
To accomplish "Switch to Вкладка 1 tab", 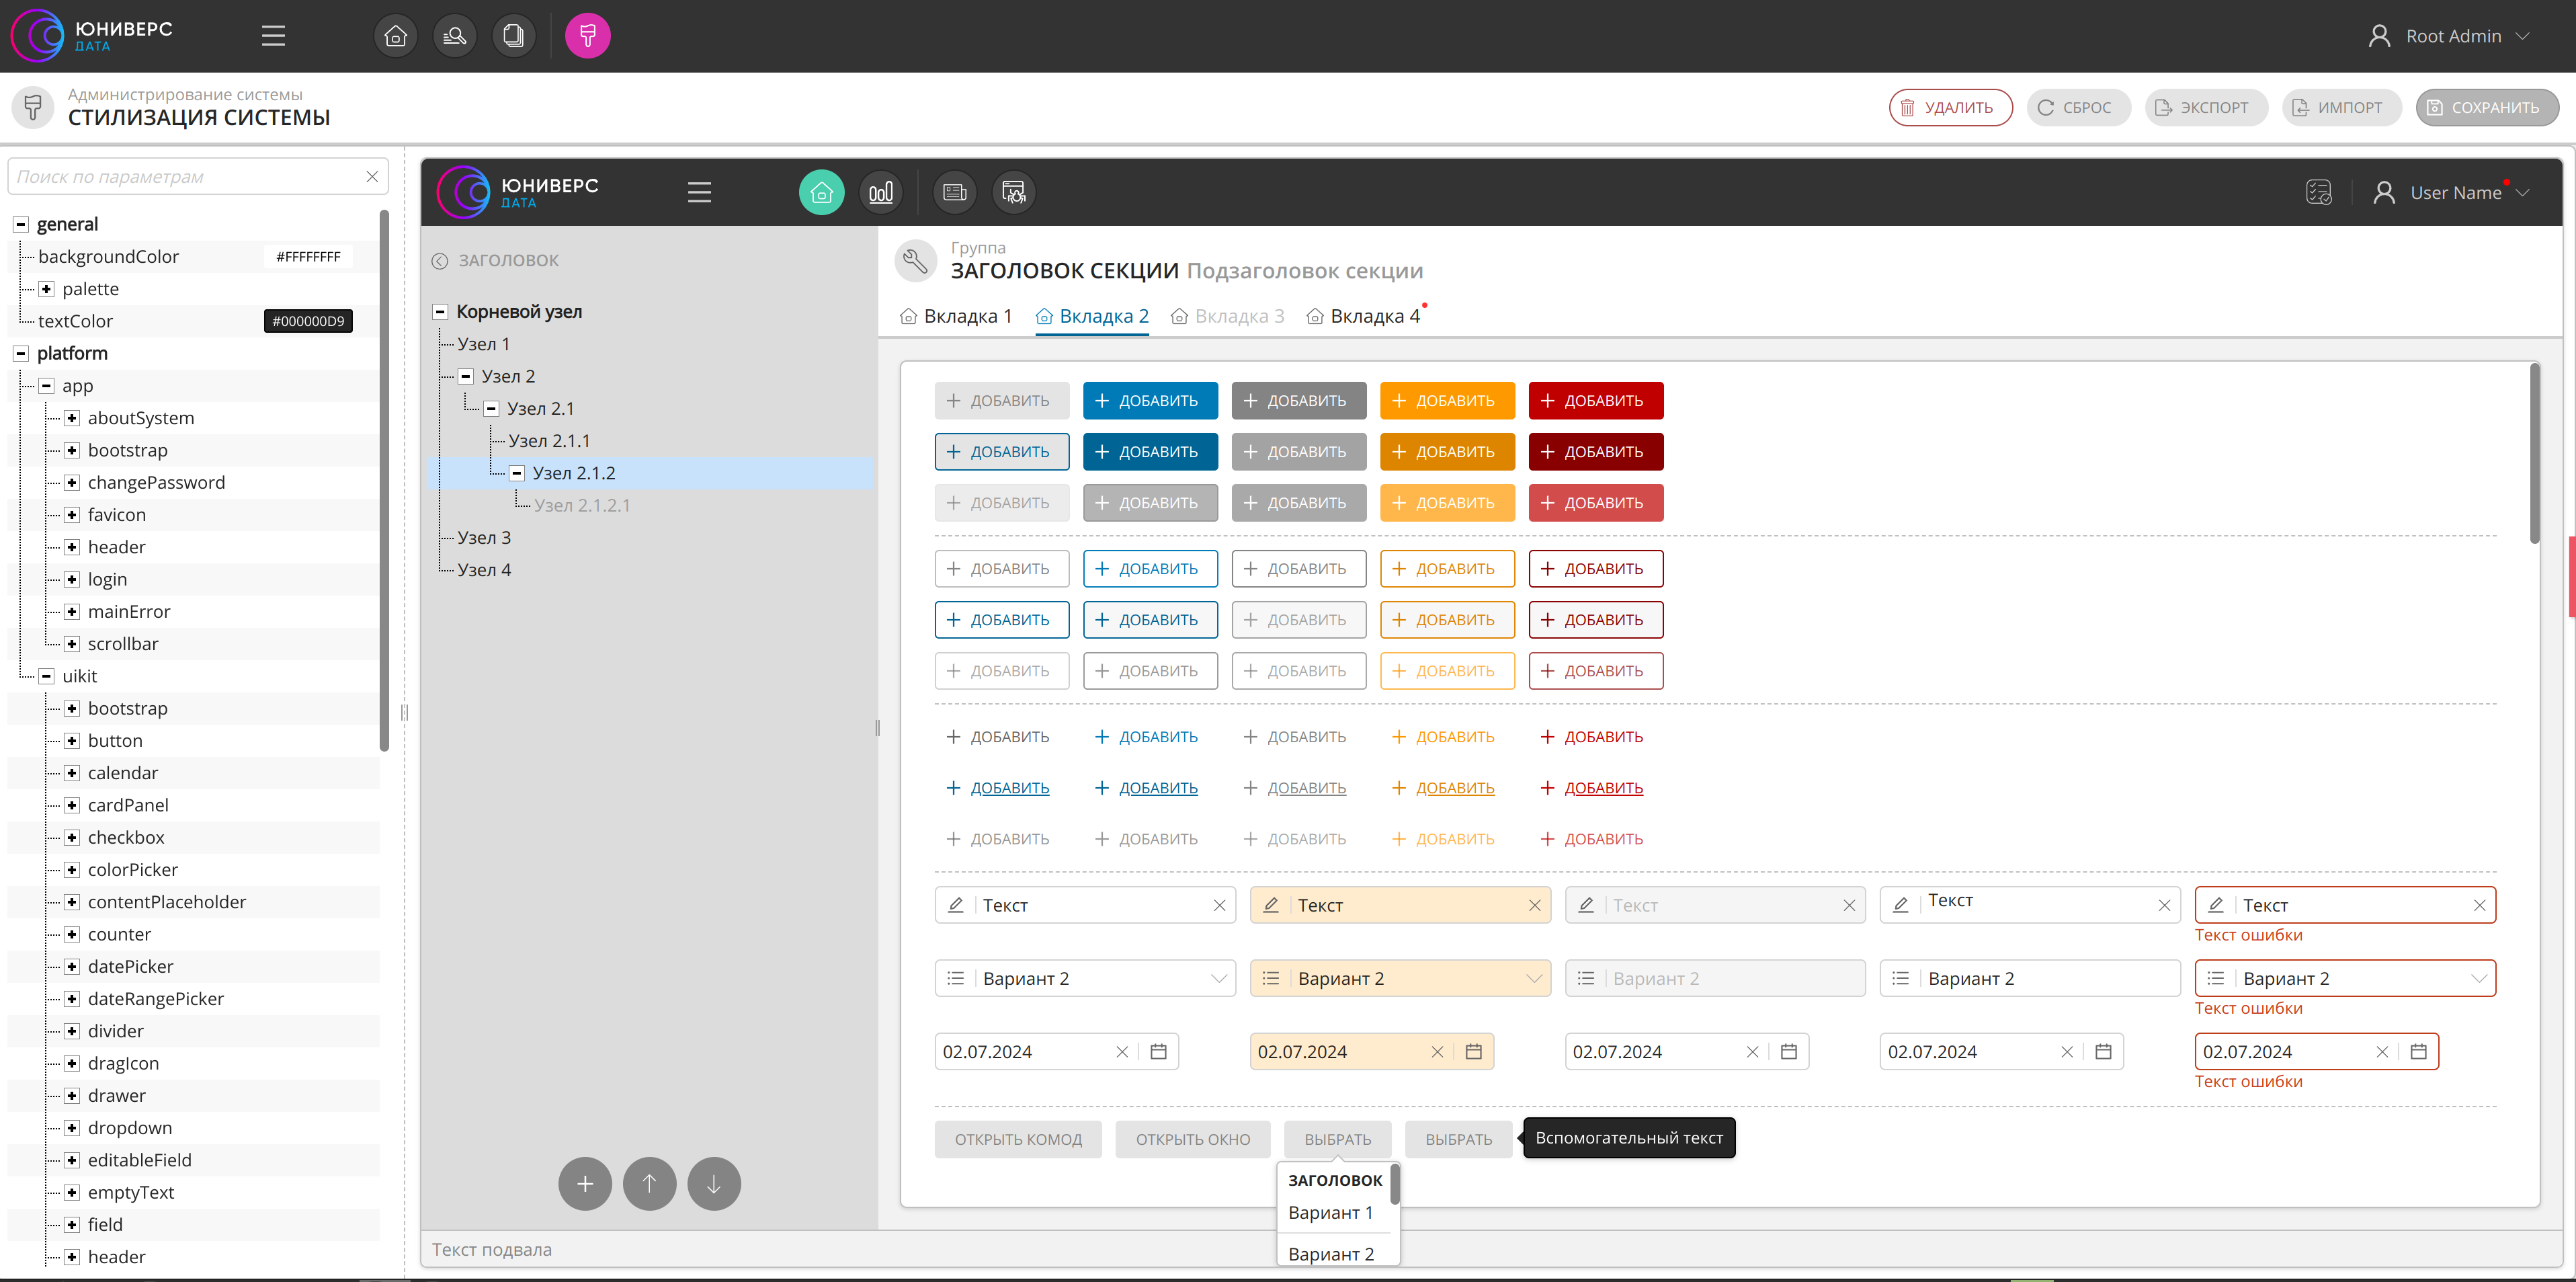I will click(956, 317).
